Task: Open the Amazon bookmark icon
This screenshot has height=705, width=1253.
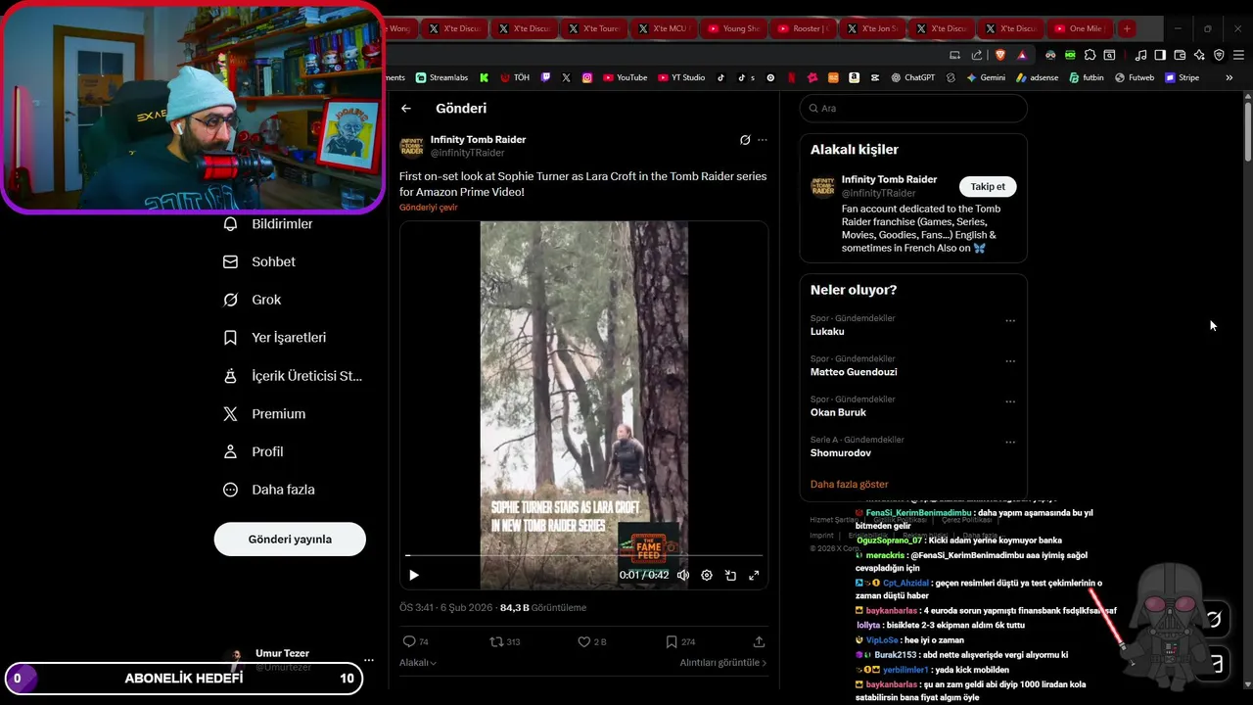Action: pos(855,77)
